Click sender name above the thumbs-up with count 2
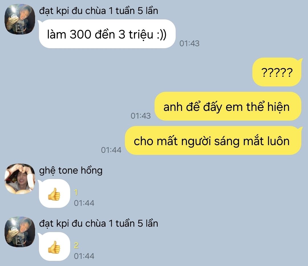 click(98, 224)
